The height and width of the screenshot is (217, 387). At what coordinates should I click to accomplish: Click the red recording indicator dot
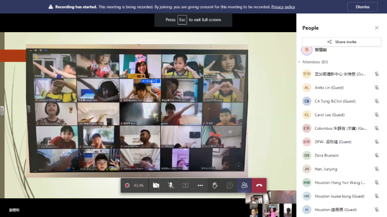[127, 185]
